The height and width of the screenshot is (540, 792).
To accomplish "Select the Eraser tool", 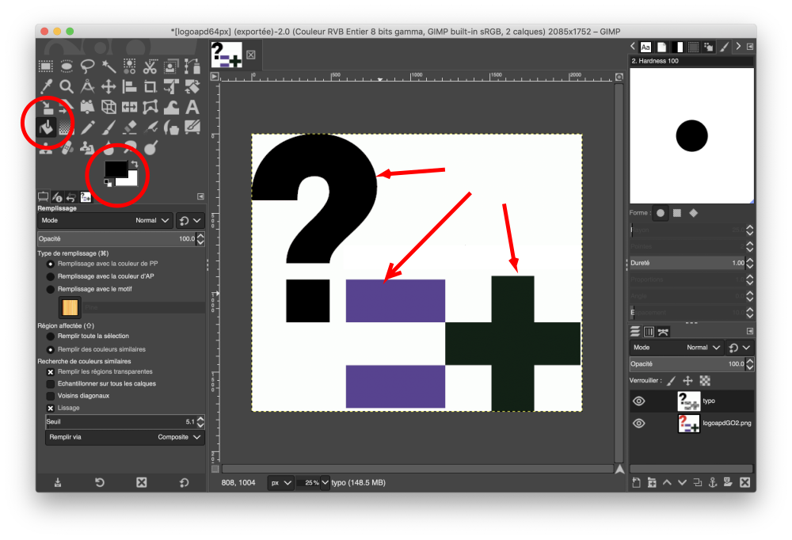I will 129,128.
